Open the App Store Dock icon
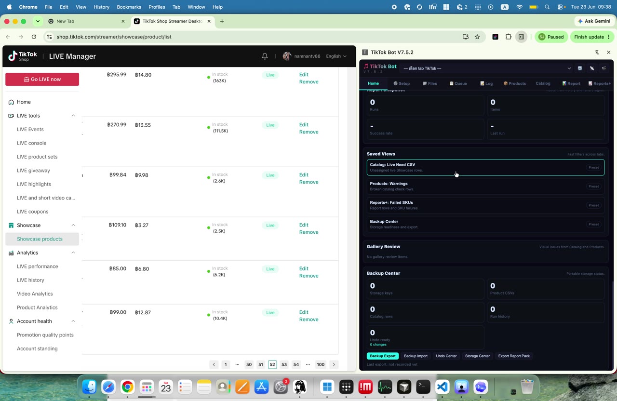 click(x=261, y=387)
